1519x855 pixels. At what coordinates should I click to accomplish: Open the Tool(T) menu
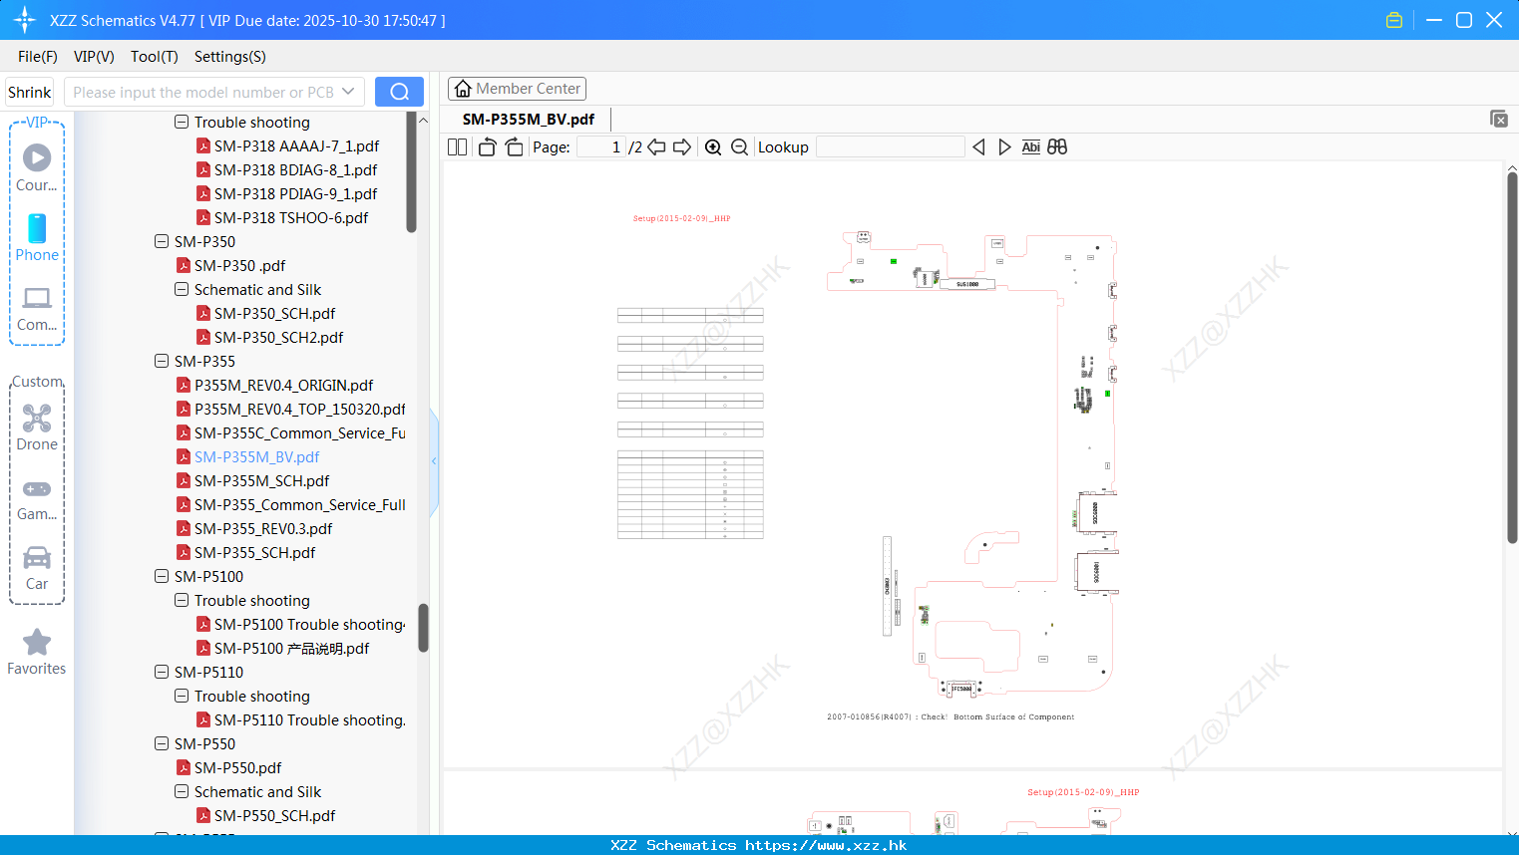155,57
